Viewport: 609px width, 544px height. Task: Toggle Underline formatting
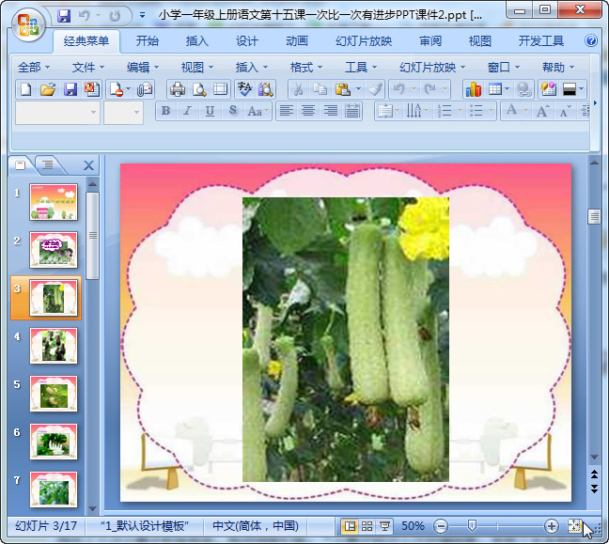tap(210, 111)
